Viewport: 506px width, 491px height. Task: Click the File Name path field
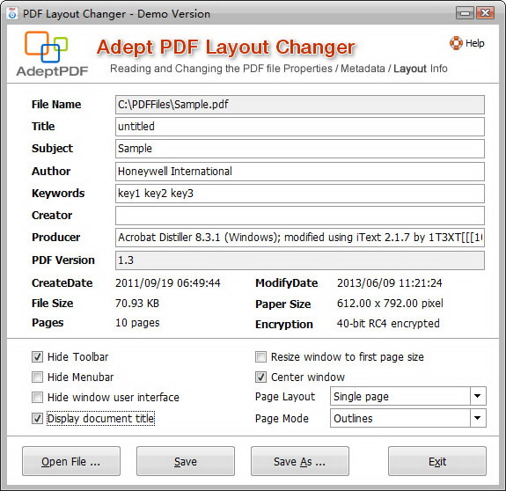(x=300, y=105)
